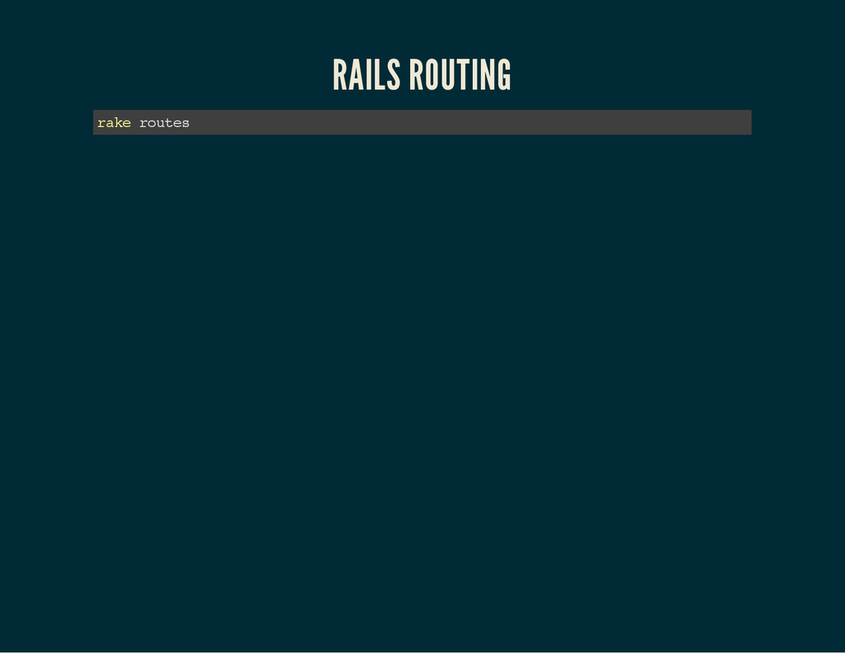This screenshot has width=845, height=653.
Task: Select the word 'rake' in code block
Action: pyautogui.click(x=114, y=123)
